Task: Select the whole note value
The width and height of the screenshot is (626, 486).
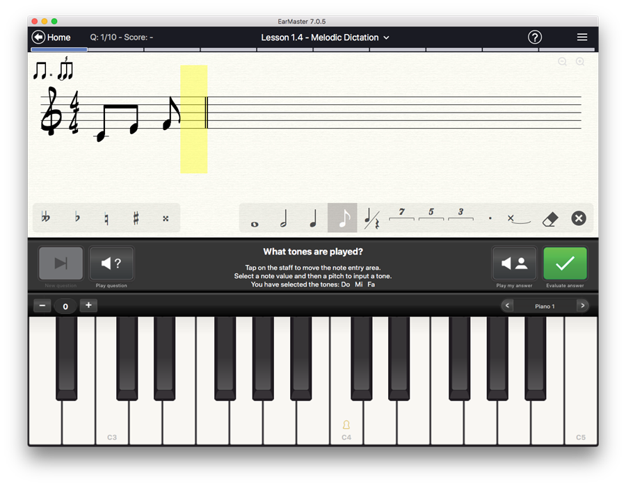Action: point(255,219)
